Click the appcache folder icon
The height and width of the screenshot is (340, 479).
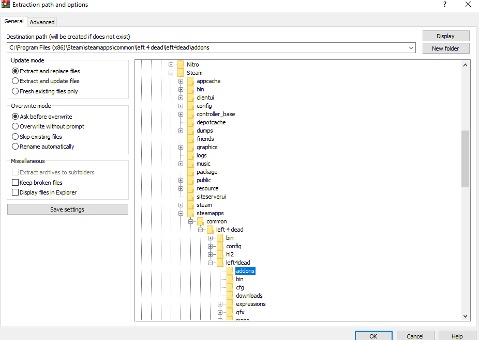pyautogui.click(x=190, y=81)
